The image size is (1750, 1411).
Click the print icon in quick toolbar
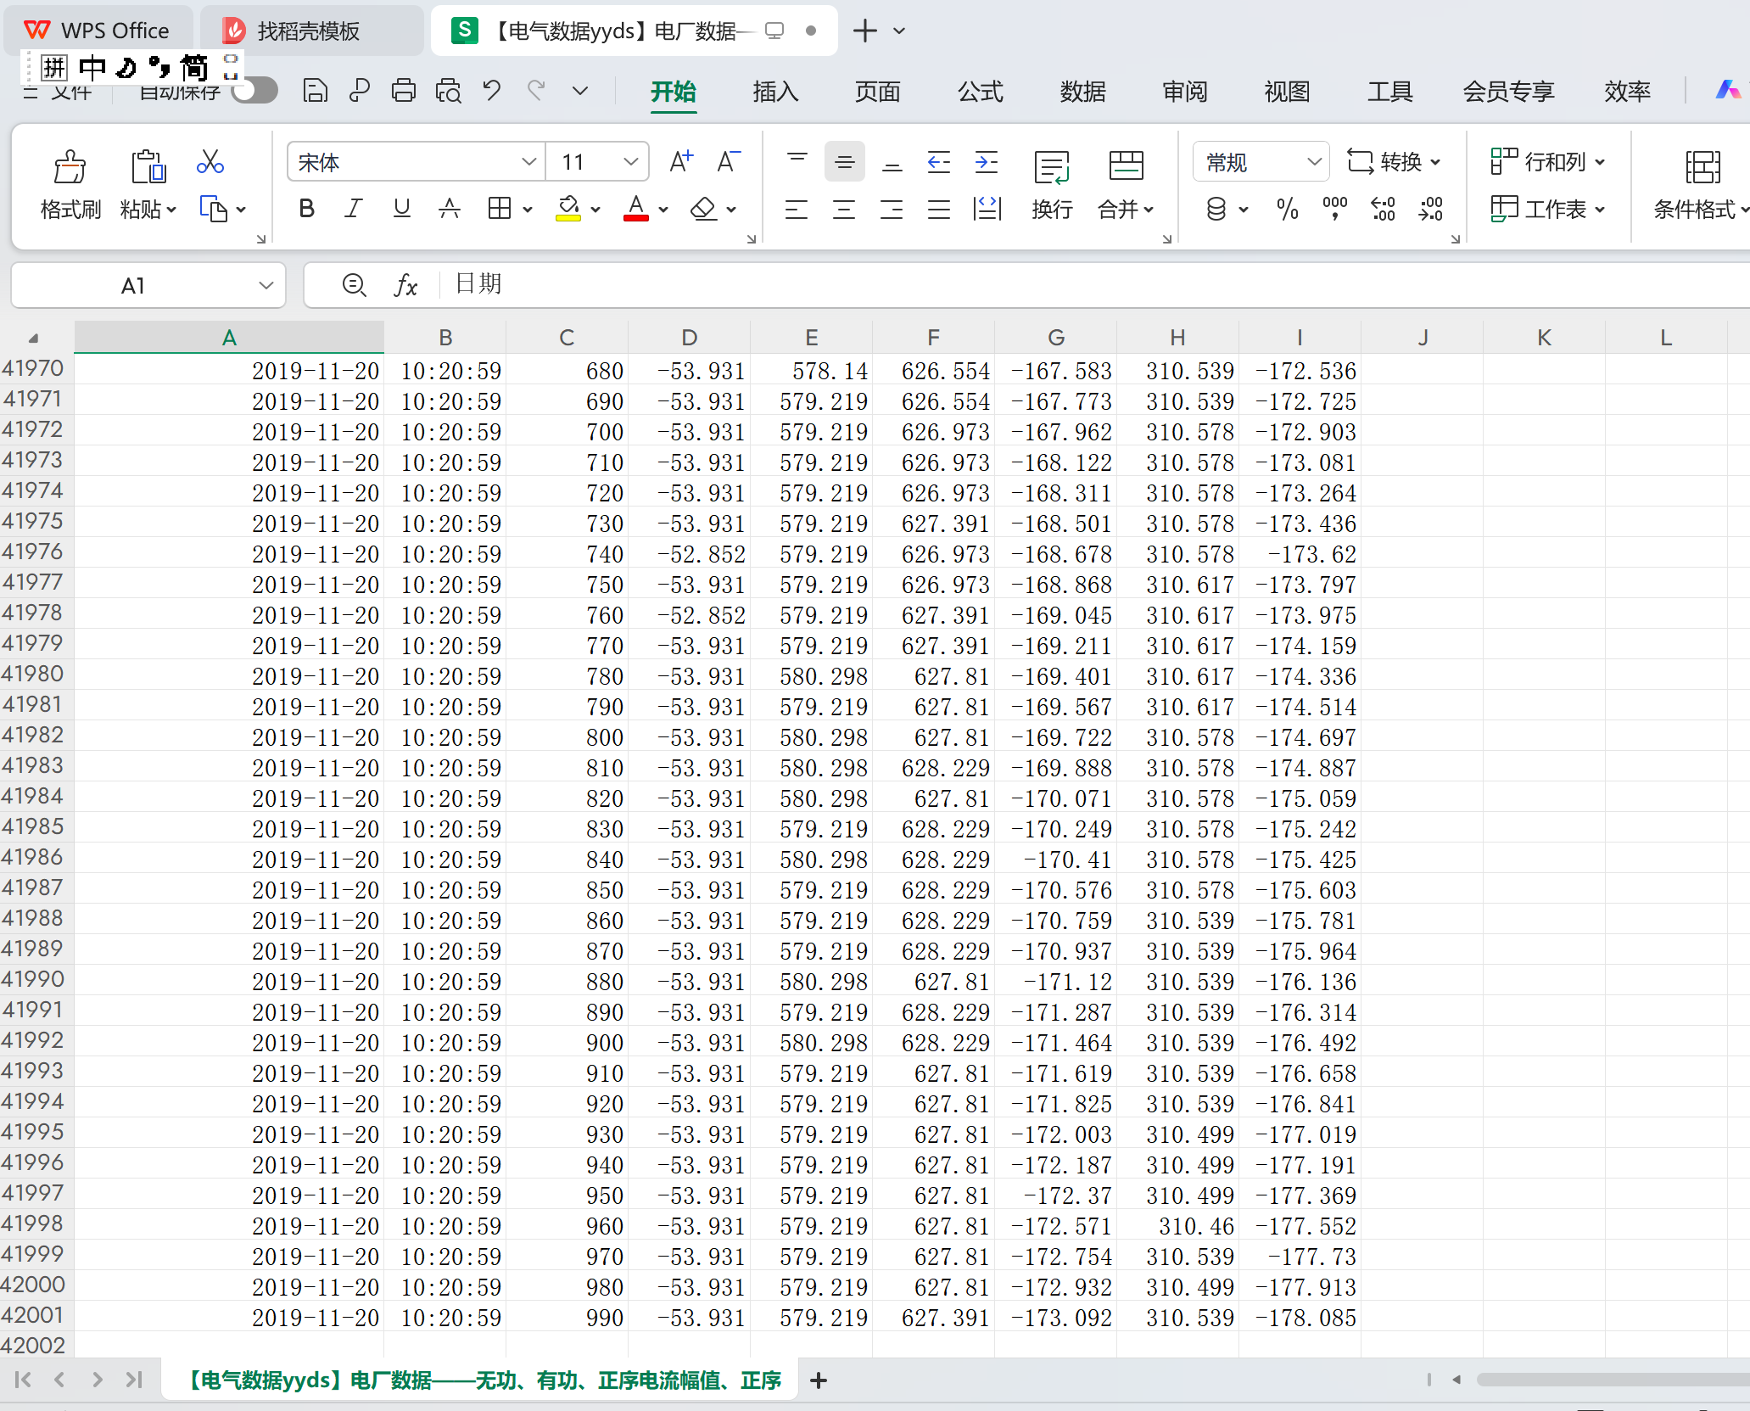[x=403, y=90]
